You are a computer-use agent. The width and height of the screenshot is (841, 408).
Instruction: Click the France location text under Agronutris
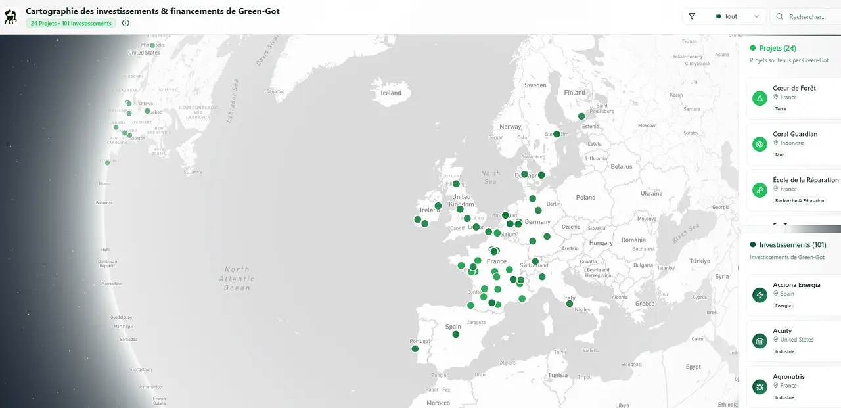(788, 386)
